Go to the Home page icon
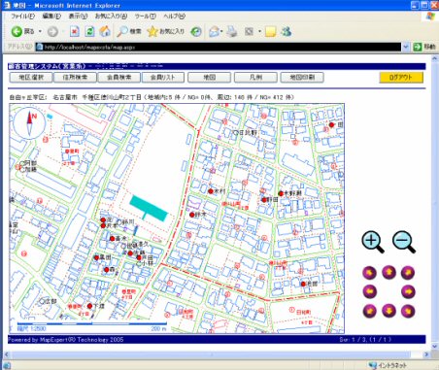The width and height of the screenshot is (439, 370). click(105, 31)
